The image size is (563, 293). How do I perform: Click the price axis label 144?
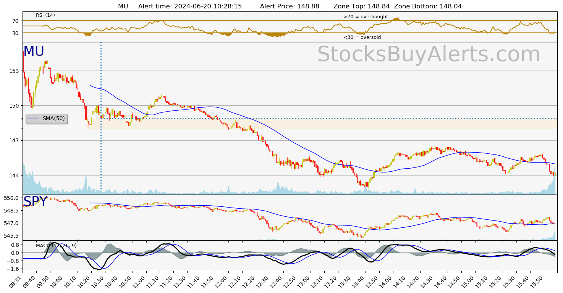coord(14,175)
